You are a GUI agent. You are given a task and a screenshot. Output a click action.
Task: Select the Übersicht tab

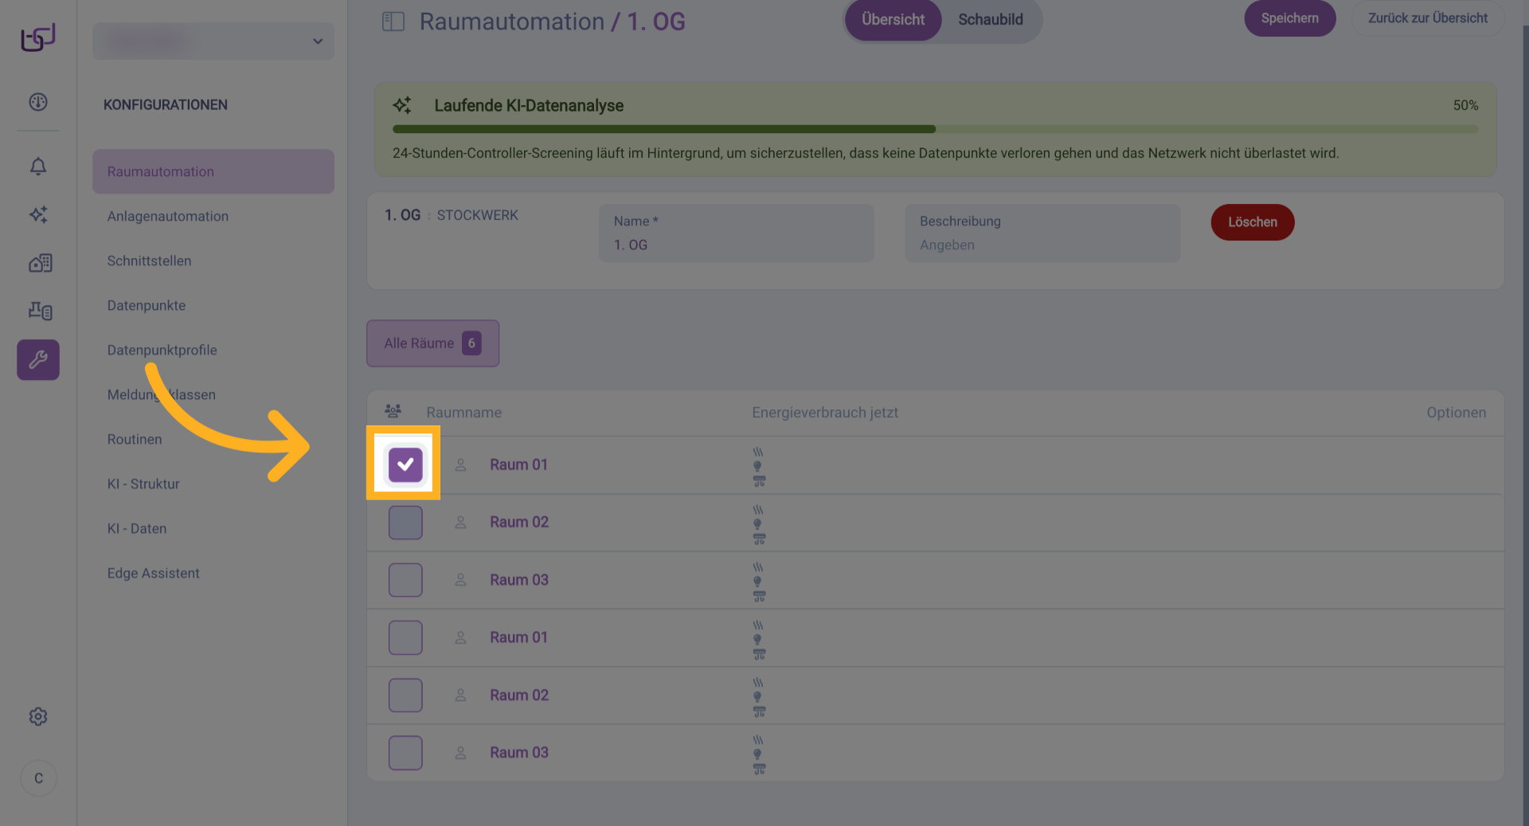coord(893,20)
